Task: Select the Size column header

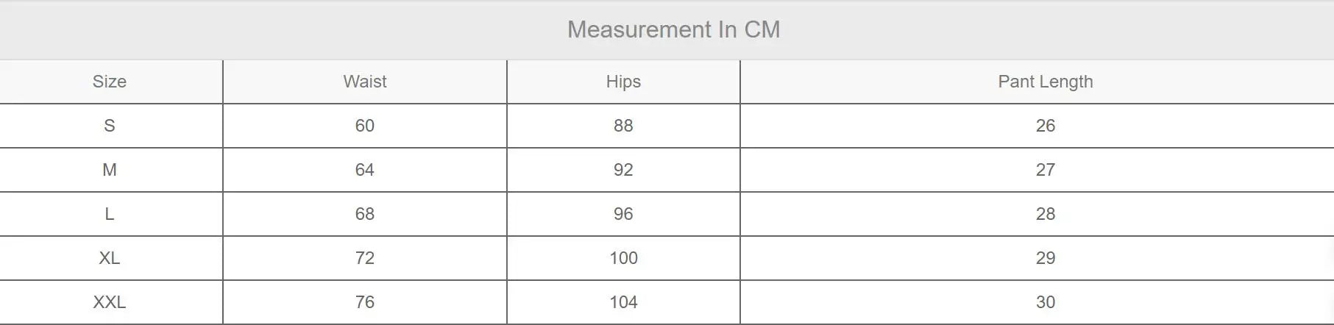Action: pos(110,82)
